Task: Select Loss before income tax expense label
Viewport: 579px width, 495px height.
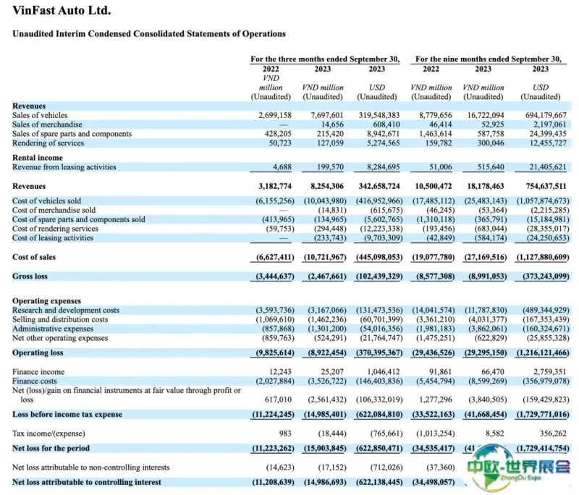Action: tap(67, 414)
